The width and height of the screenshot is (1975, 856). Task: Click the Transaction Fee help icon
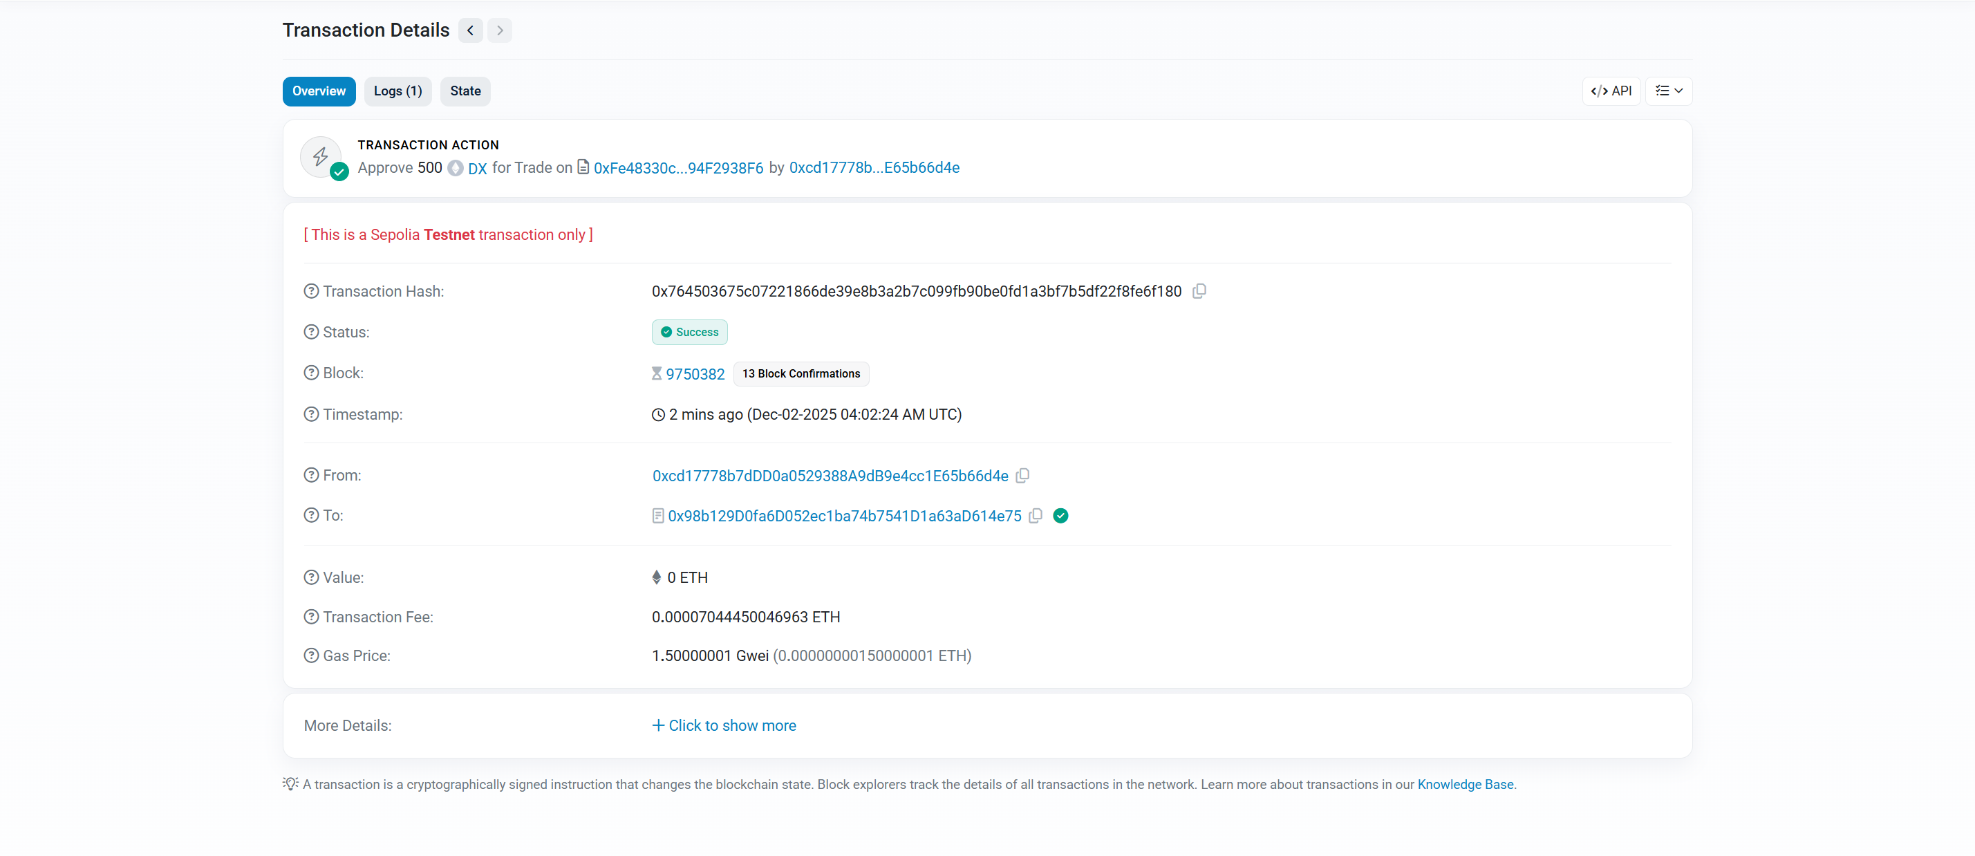point(311,617)
